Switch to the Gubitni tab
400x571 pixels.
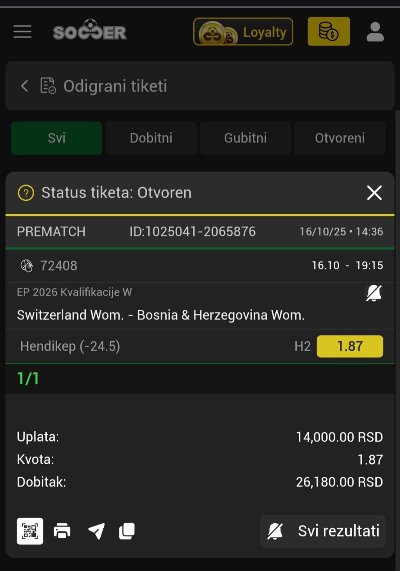coord(245,138)
